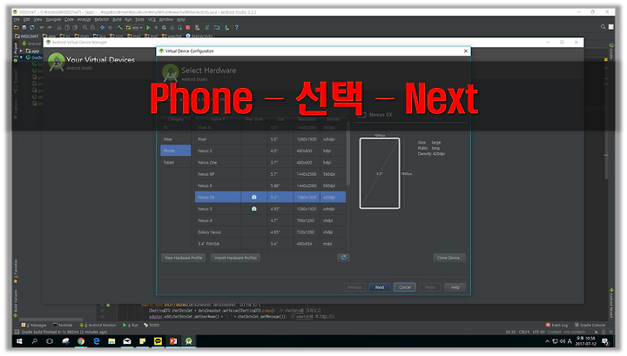Open the Gradle Console tab
627x356 pixels.
(x=590, y=325)
